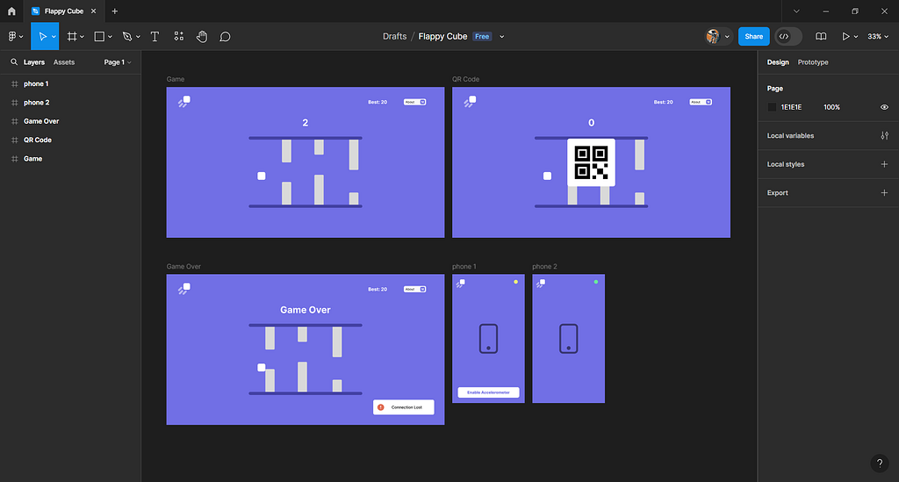Open a new tab with plus icon
The width and height of the screenshot is (899, 482).
point(115,11)
